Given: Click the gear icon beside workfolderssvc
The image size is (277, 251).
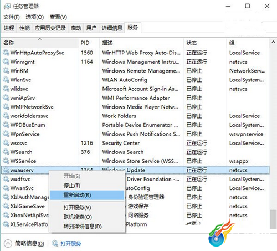Looking at the screenshot, I should click(x=6, y=116).
